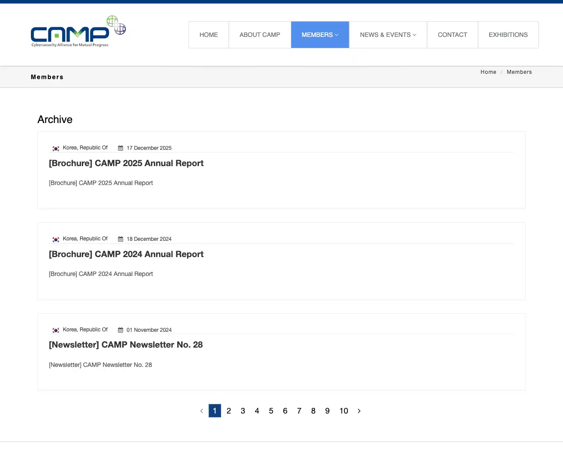Click Korean flag icon beside 18 December 2024

coord(56,240)
